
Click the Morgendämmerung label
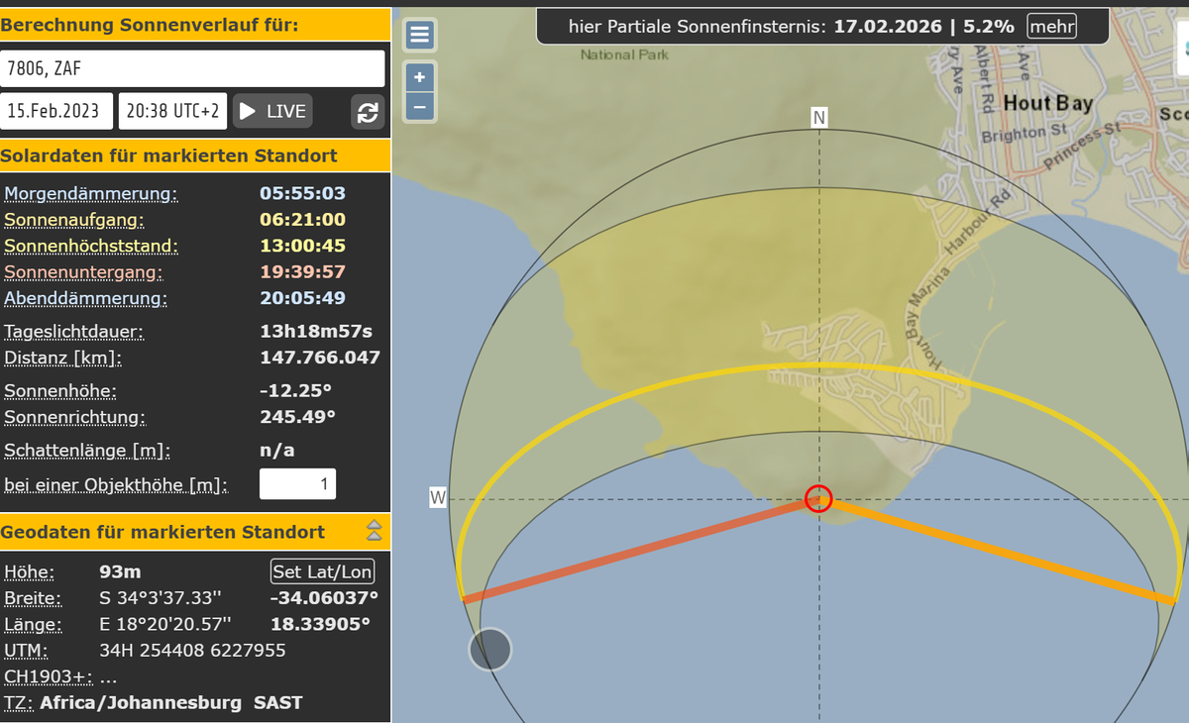coord(91,193)
